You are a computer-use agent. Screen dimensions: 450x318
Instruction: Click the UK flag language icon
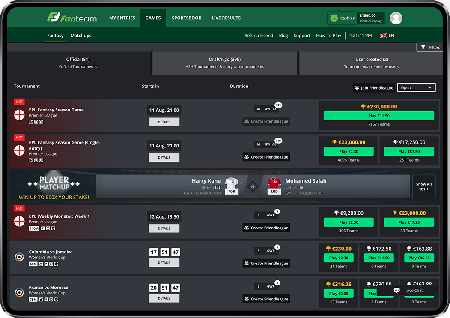tap(383, 36)
